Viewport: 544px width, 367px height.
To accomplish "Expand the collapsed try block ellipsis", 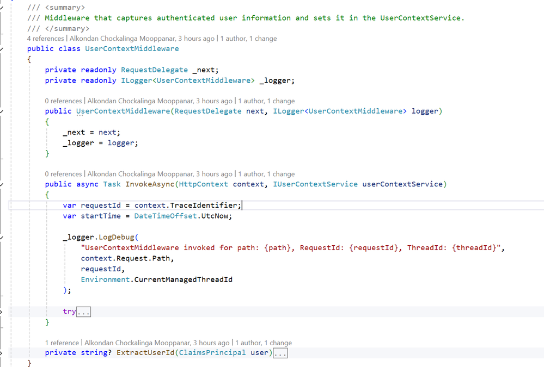I will click(x=84, y=312).
